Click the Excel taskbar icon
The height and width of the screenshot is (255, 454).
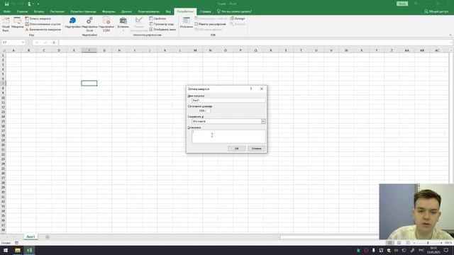point(29,250)
